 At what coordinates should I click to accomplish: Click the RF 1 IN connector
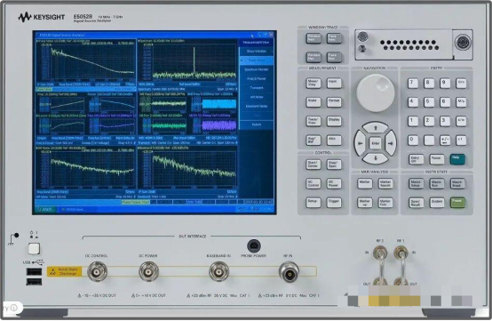(x=401, y=253)
